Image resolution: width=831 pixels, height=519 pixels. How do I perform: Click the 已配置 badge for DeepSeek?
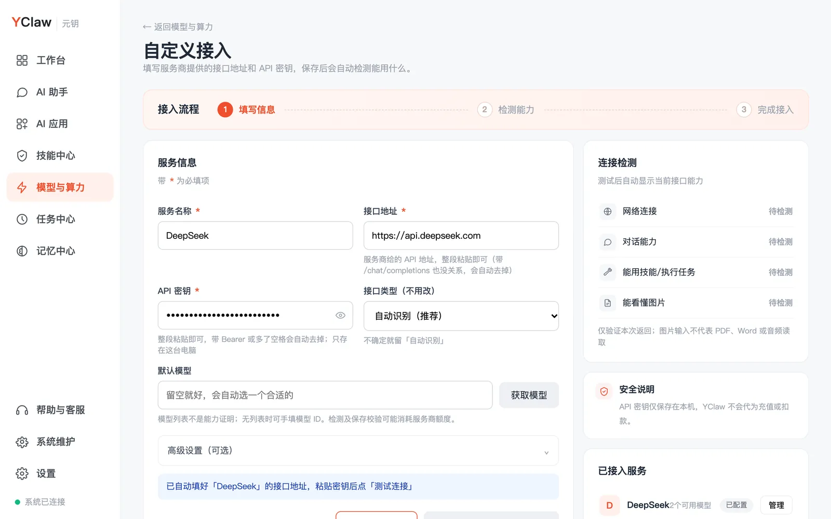pos(736,505)
